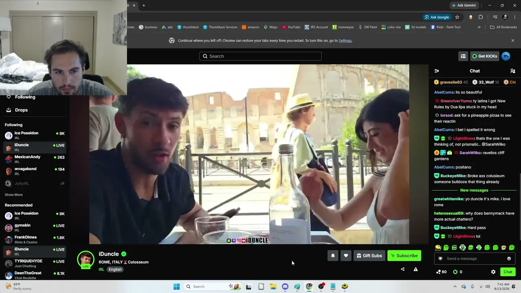Jump to New messages in chat
521x293 pixels.
(x=474, y=190)
